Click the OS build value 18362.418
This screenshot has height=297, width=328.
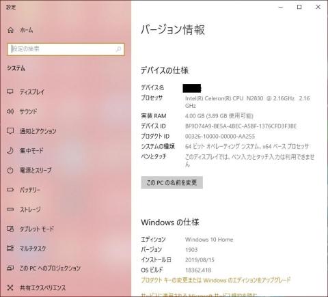pyautogui.click(x=198, y=270)
